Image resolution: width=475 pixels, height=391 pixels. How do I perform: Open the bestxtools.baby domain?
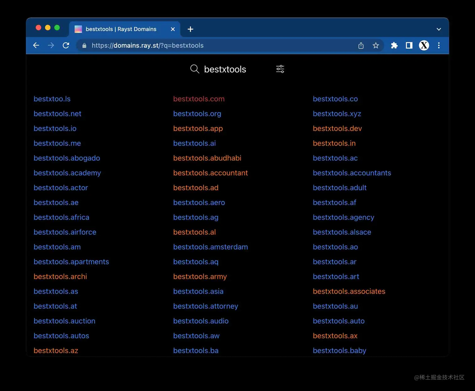pos(339,351)
